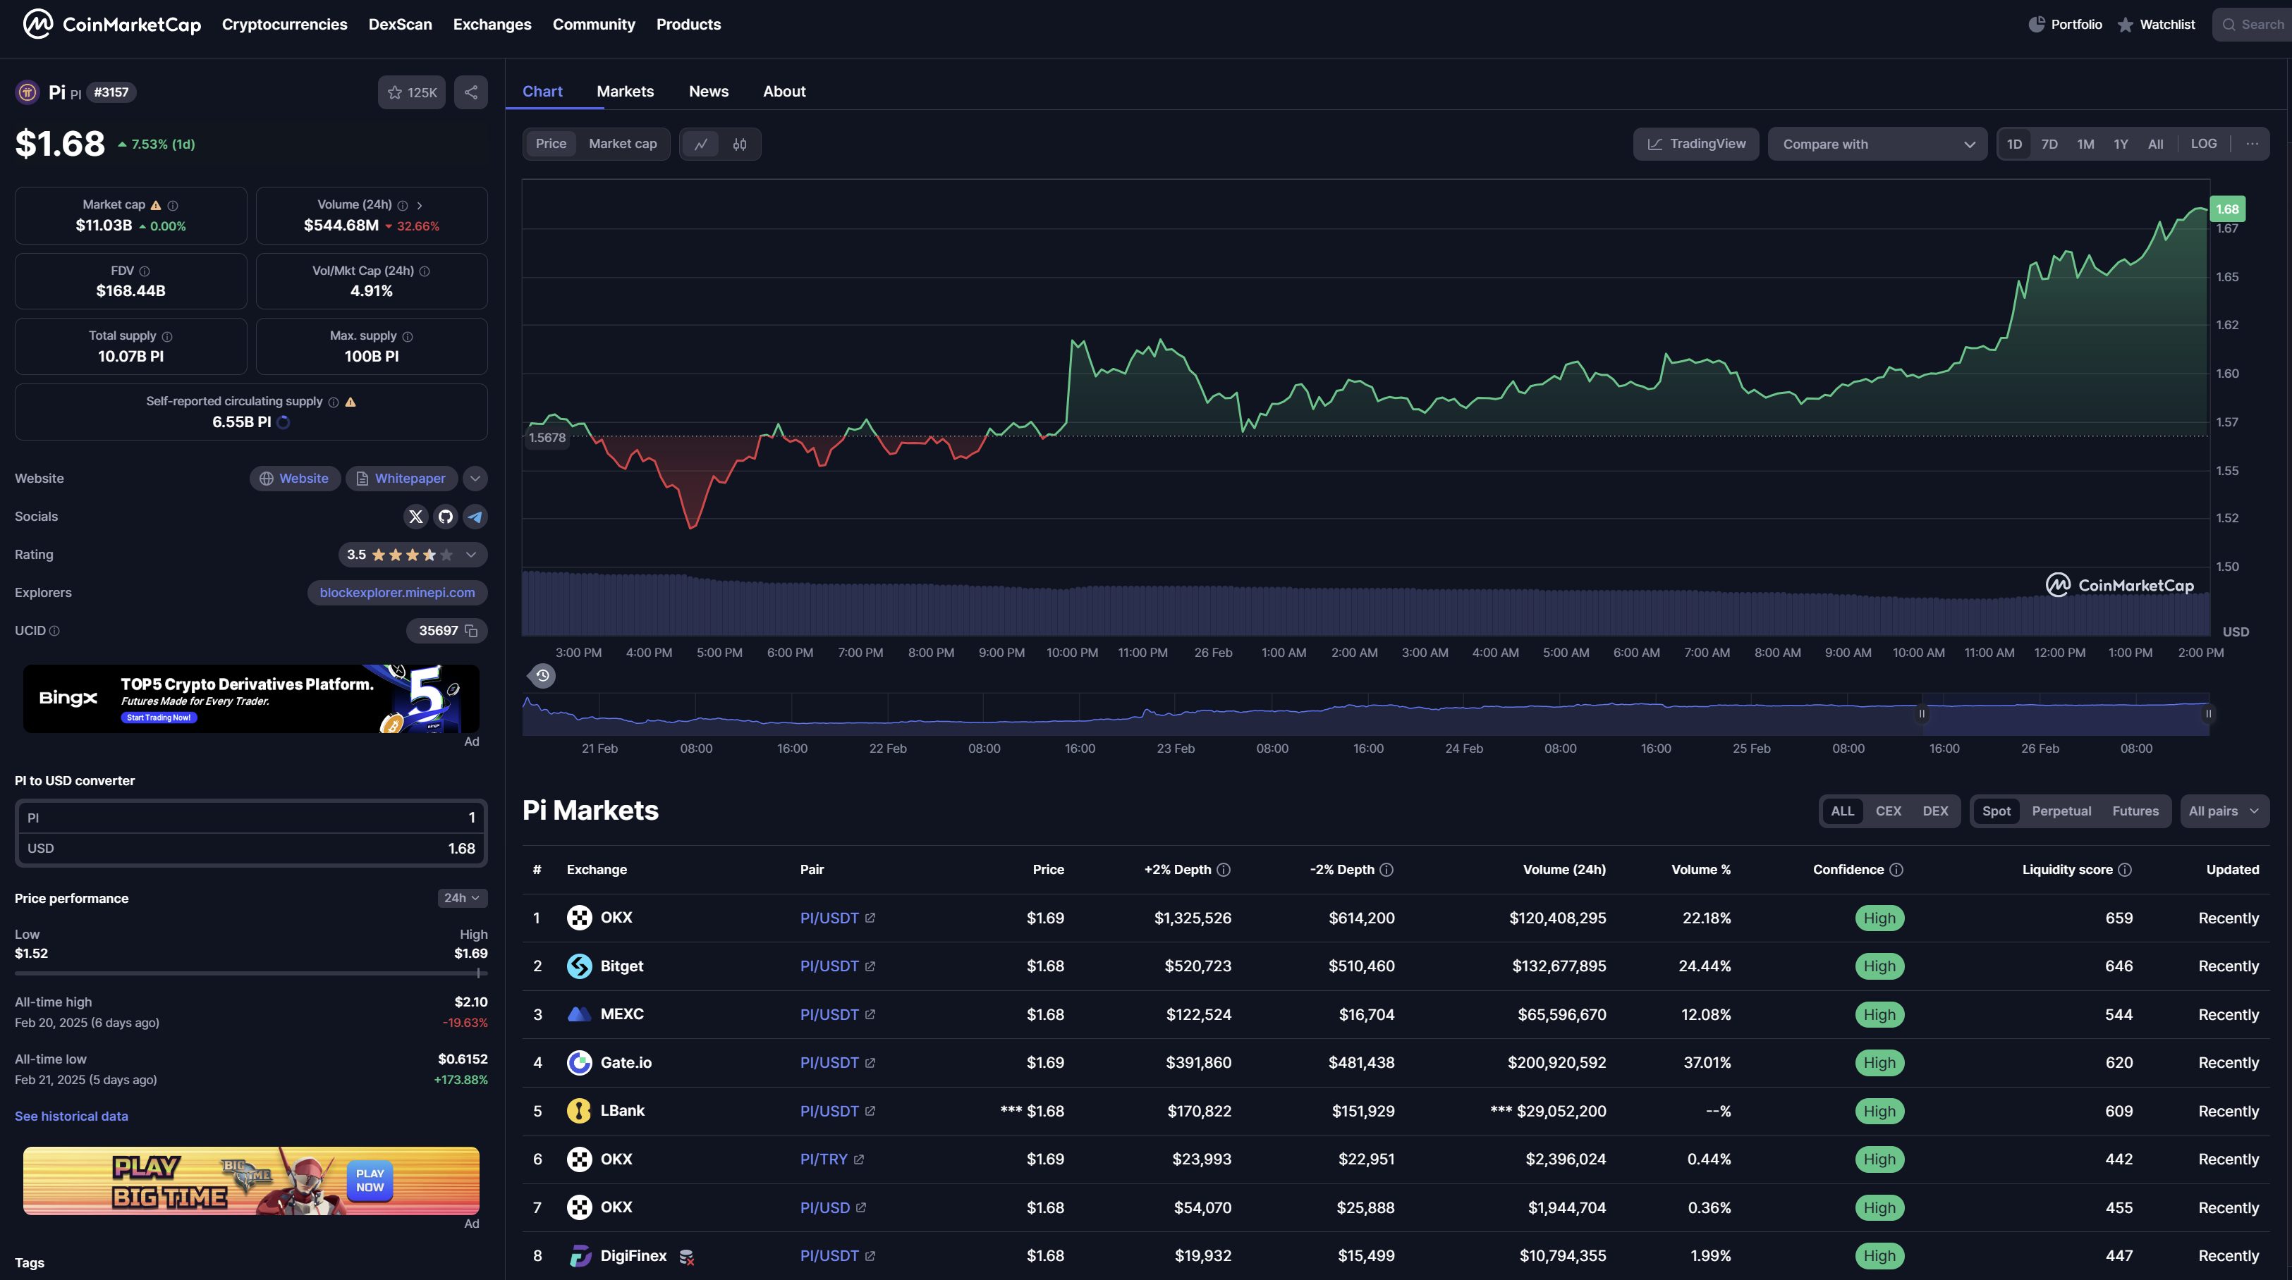
Task: Copy the UCID 35697 with the copy icon
Action: [x=472, y=632]
